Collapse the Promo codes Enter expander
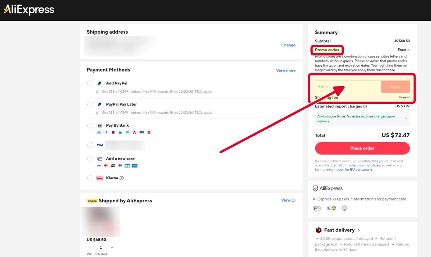This screenshot has width=431, height=257. [x=403, y=50]
